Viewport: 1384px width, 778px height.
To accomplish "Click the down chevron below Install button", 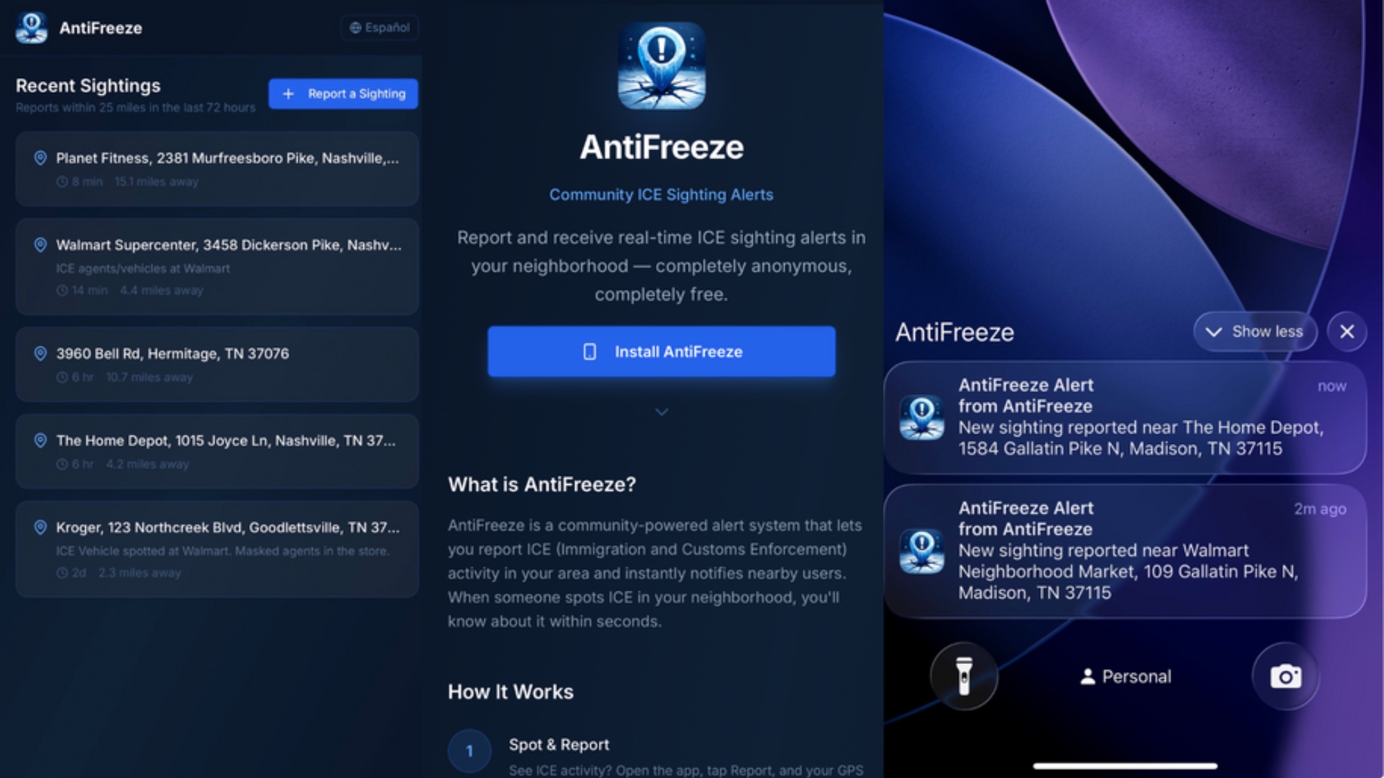I will (662, 412).
